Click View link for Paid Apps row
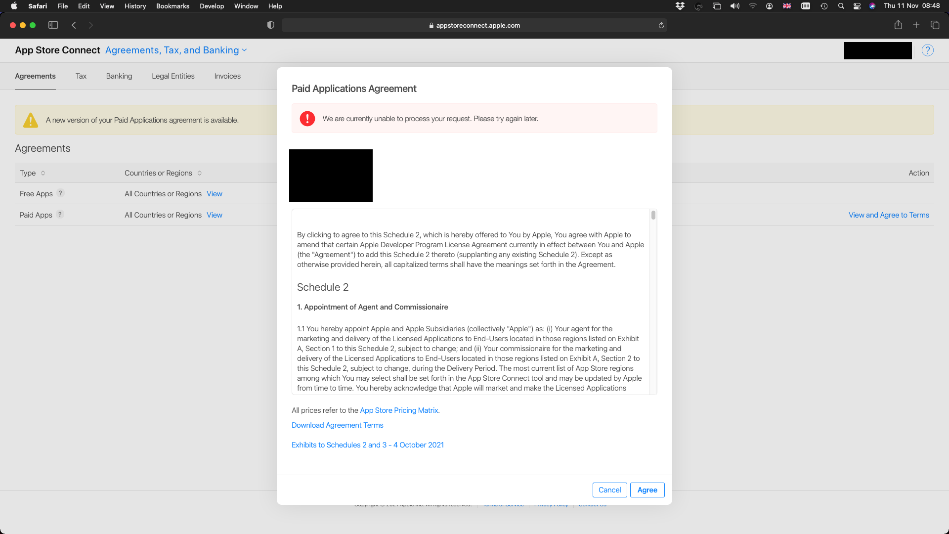The image size is (949, 534). click(215, 215)
